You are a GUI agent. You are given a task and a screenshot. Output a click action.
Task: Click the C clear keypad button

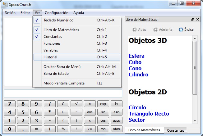pyautogui.click(x=63, y=104)
